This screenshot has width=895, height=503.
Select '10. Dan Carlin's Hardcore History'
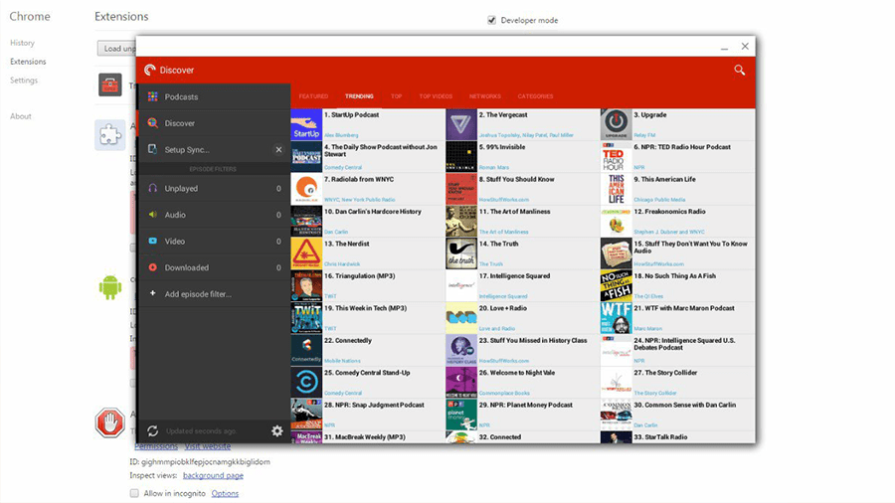tap(373, 212)
